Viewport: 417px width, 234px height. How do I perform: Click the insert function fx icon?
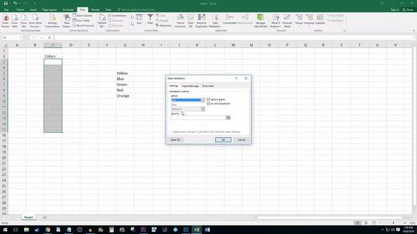click(50, 38)
